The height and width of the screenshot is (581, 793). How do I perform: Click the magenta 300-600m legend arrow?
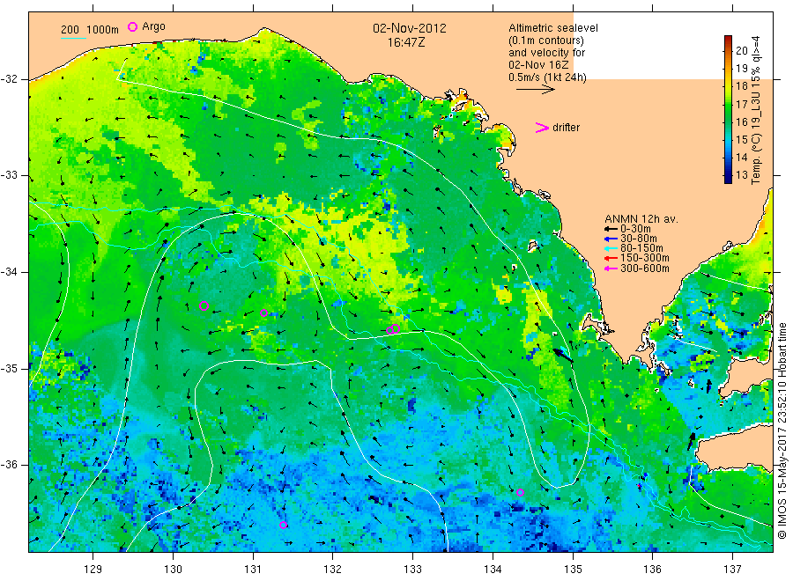pos(611,268)
